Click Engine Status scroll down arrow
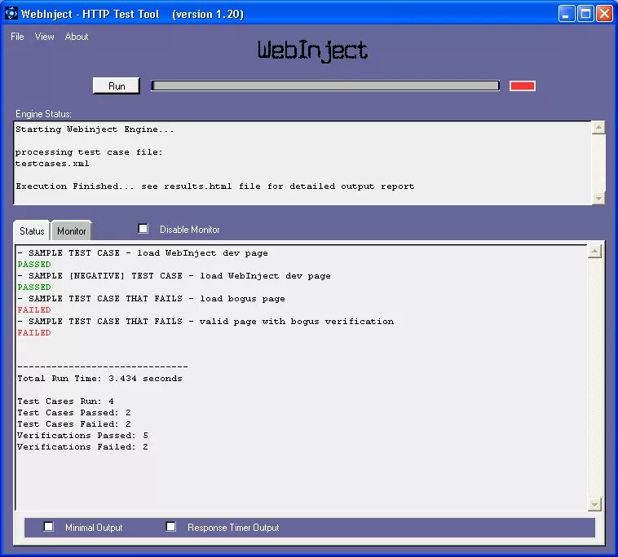The height and width of the screenshot is (557, 618). tap(598, 198)
